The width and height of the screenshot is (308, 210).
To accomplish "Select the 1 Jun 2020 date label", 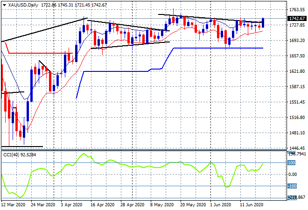I will (x=221, y=205).
